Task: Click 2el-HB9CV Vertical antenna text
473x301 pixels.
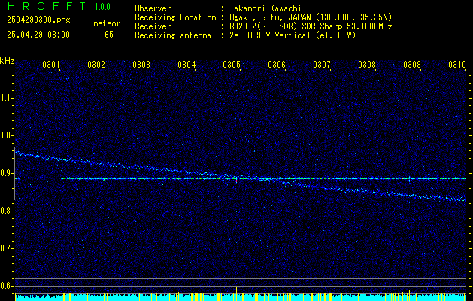Action: pyautogui.click(x=293, y=35)
